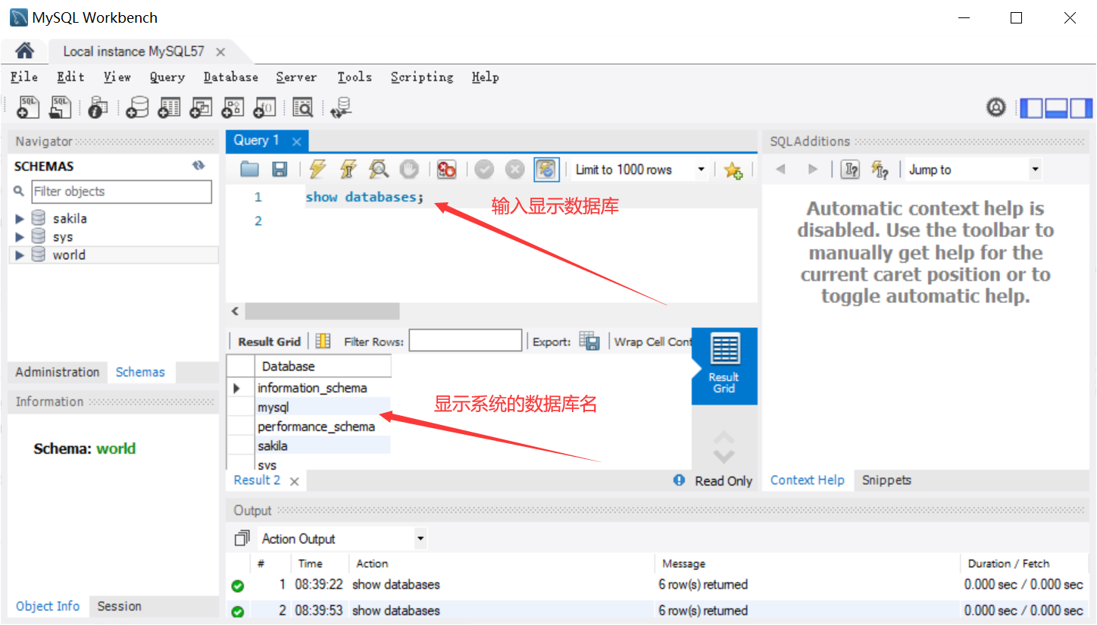Open the preferences gear icon
This screenshot has height=625, width=1097.
(995, 108)
